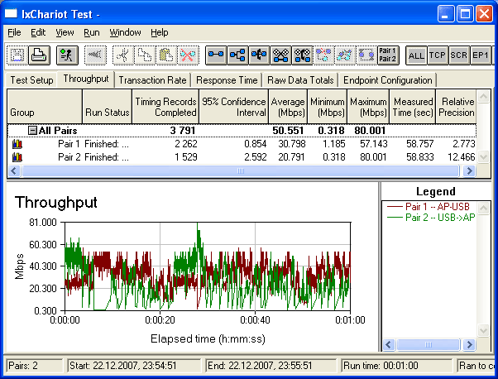The height and width of the screenshot is (379, 498).
Task: Click the Measured Time (sec) column header
Action: coord(413,107)
